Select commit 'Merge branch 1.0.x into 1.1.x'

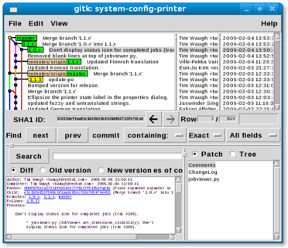[x=79, y=44]
